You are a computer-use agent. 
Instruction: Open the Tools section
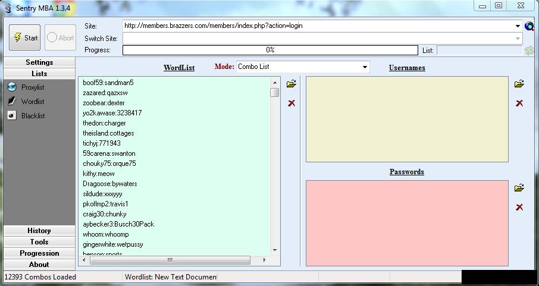(39, 242)
